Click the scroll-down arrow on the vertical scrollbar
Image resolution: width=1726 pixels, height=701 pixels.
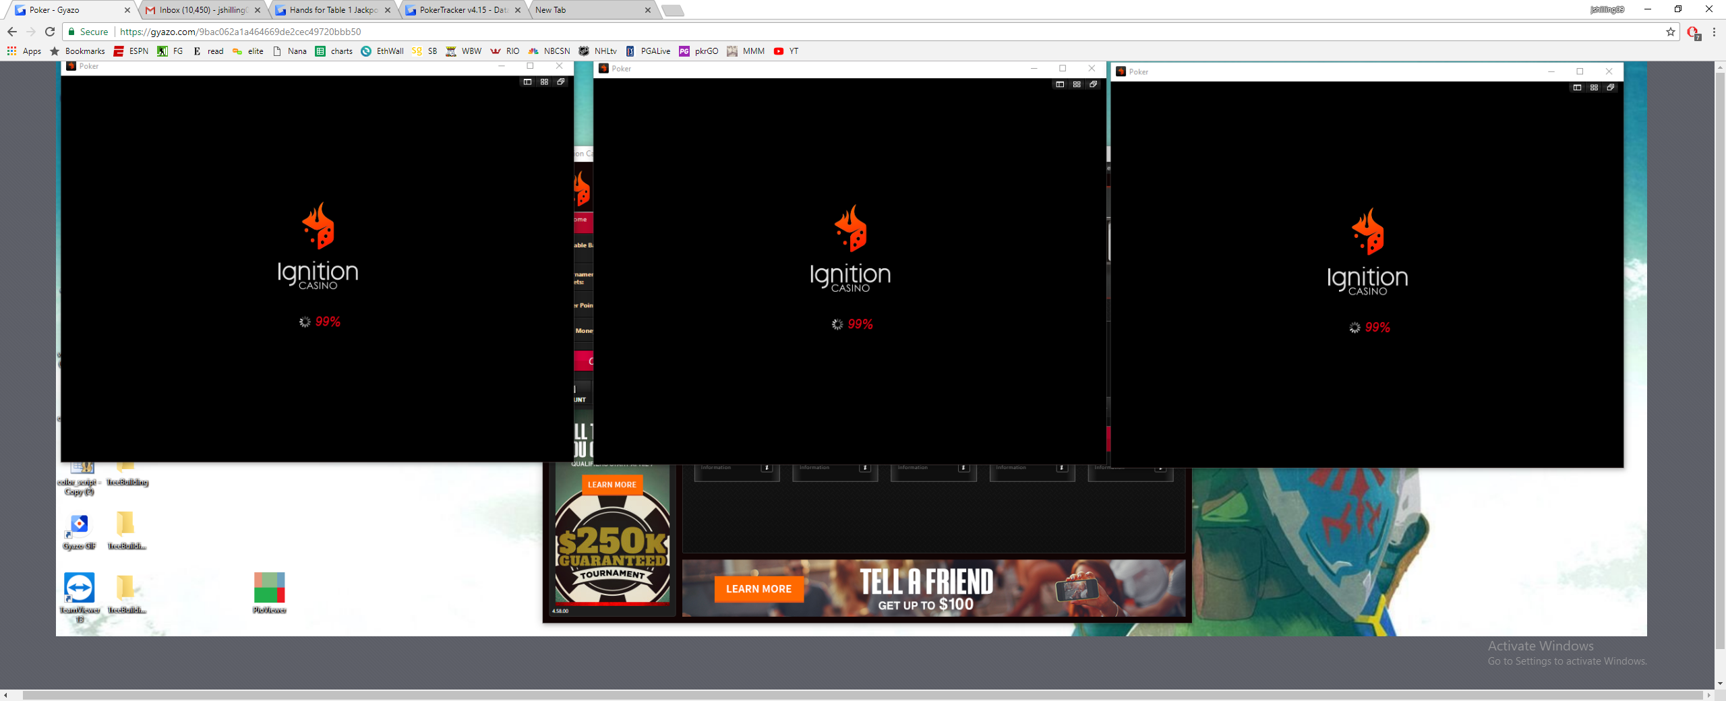(1720, 683)
